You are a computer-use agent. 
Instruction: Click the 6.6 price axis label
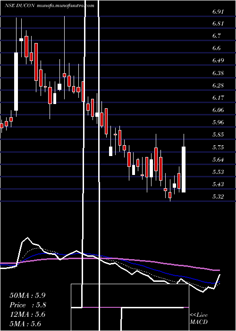(x=216, y=48)
